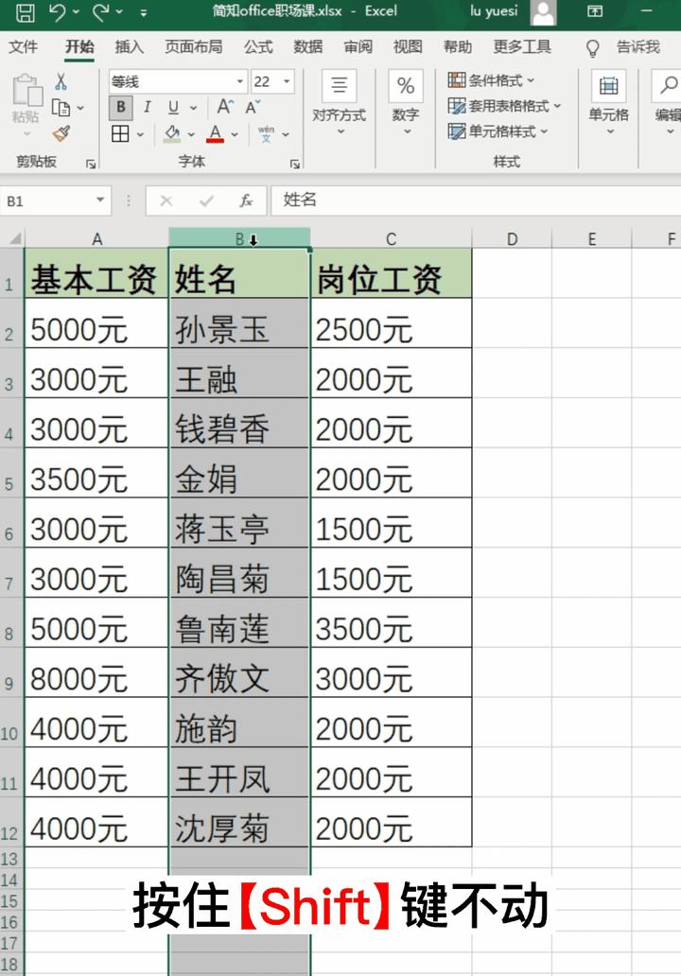Click the Enter checkmark in formula bar

[206, 200]
